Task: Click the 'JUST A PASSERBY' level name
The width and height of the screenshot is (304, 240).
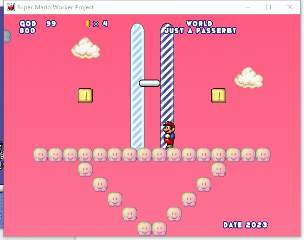Action: 201,31
